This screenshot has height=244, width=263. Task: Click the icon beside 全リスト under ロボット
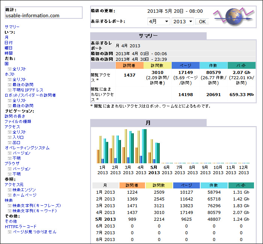tap(9, 101)
